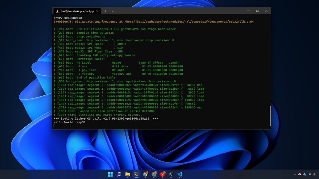Open the new tab profile dropdown arrow

point(112,11)
